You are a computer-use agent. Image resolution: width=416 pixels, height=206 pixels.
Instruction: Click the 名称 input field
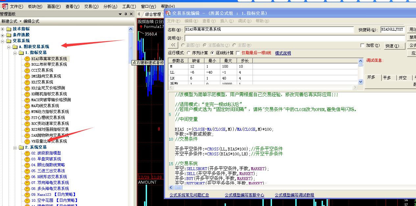click(269, 30)
